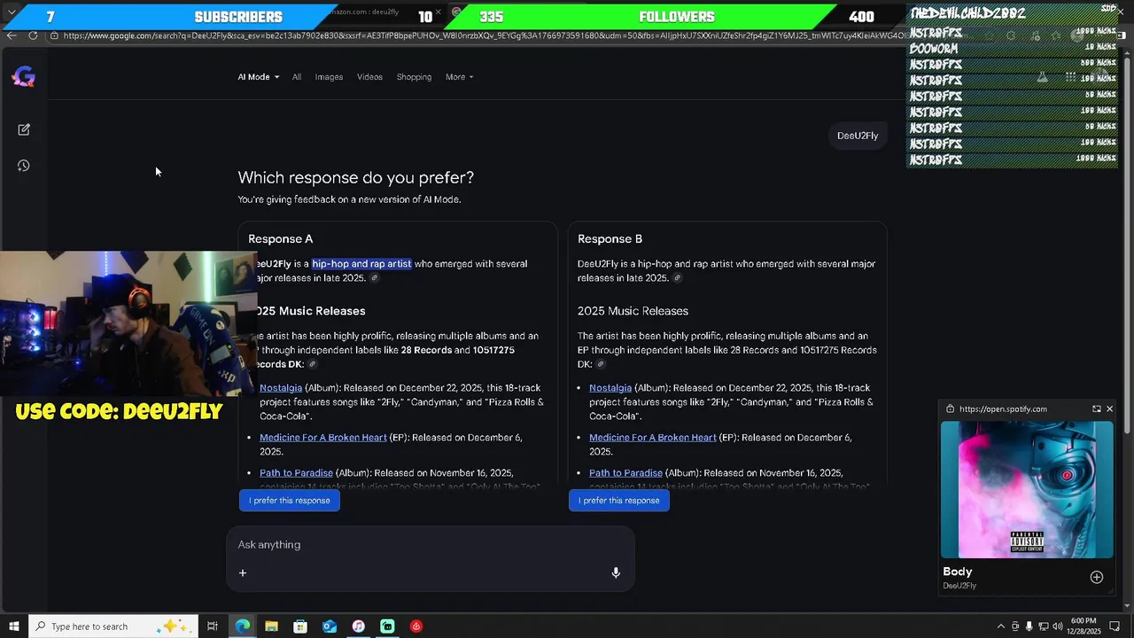1134x638 pixels.
Task: Click the 'Body' song title in Spotify player
Action: (x=958, y=572)
